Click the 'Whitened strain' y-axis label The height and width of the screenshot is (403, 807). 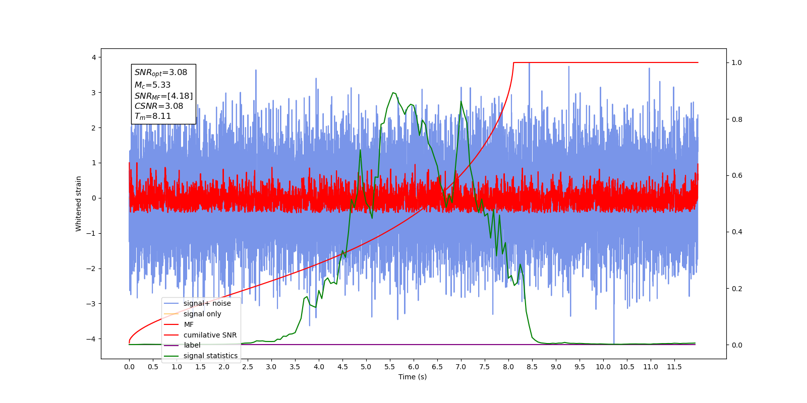click(x=78, y=204)
